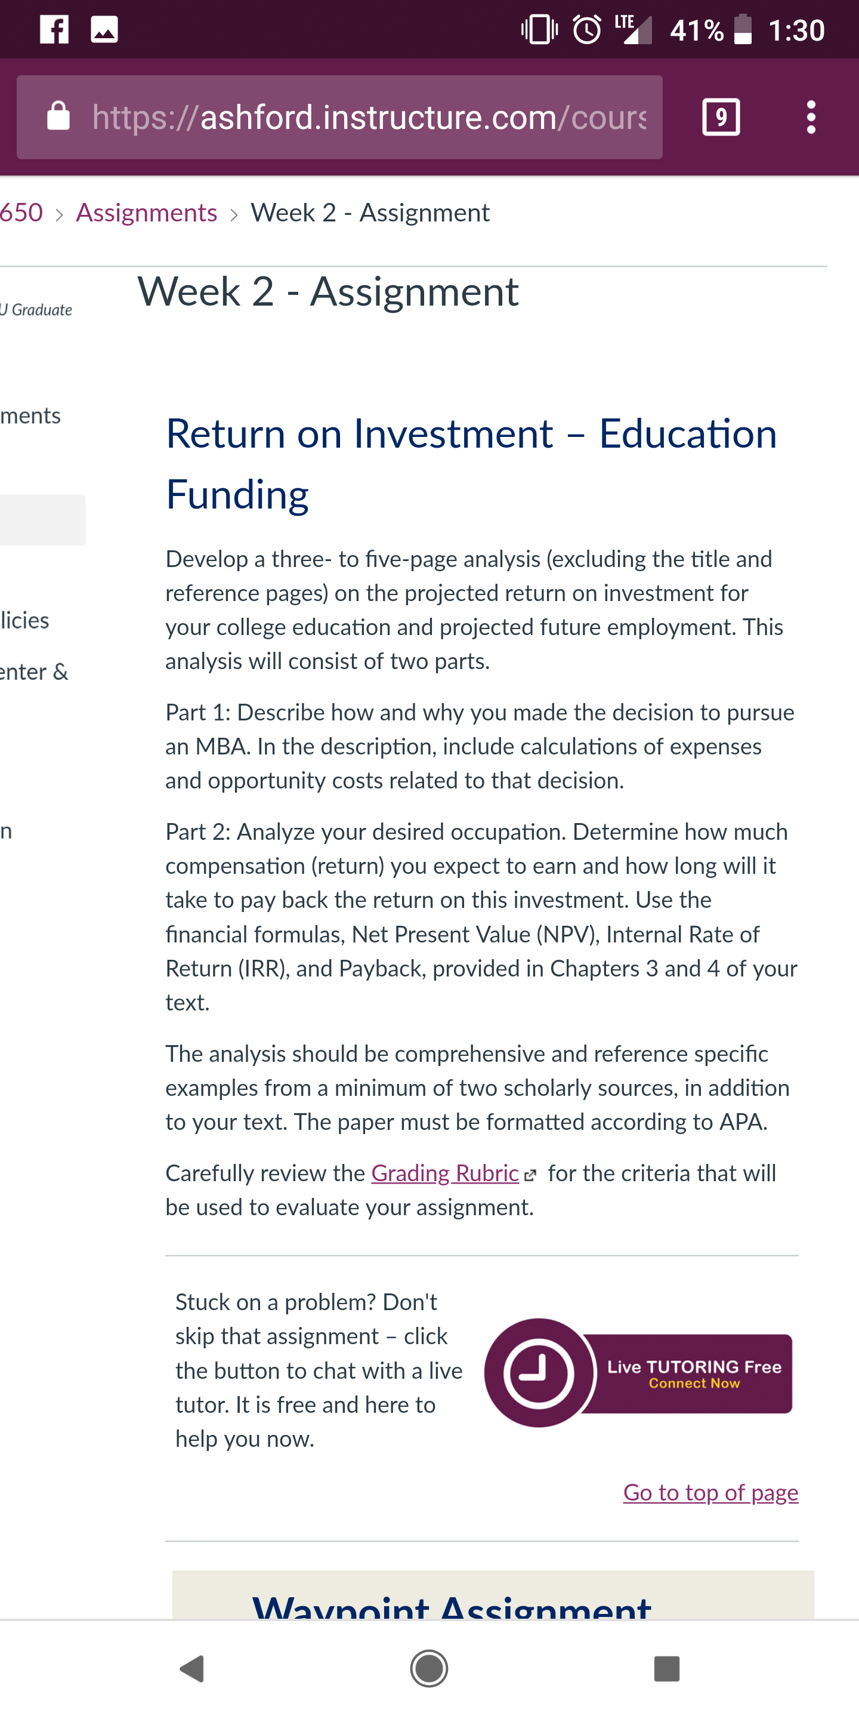Tap the alarm clock icon in status bar
The width and height of the screenshot is (859, 1719).
pyautogui.click(x=587, y=29)
